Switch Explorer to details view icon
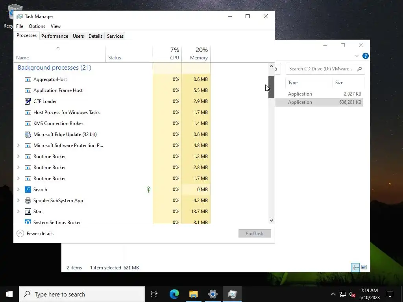The width and height of the screenshot is (403, 302). pyautogui.click(x=355, y=267)
